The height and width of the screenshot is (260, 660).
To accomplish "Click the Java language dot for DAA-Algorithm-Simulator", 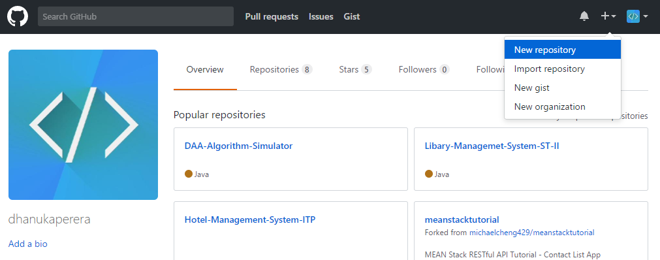I will [189, 174].
